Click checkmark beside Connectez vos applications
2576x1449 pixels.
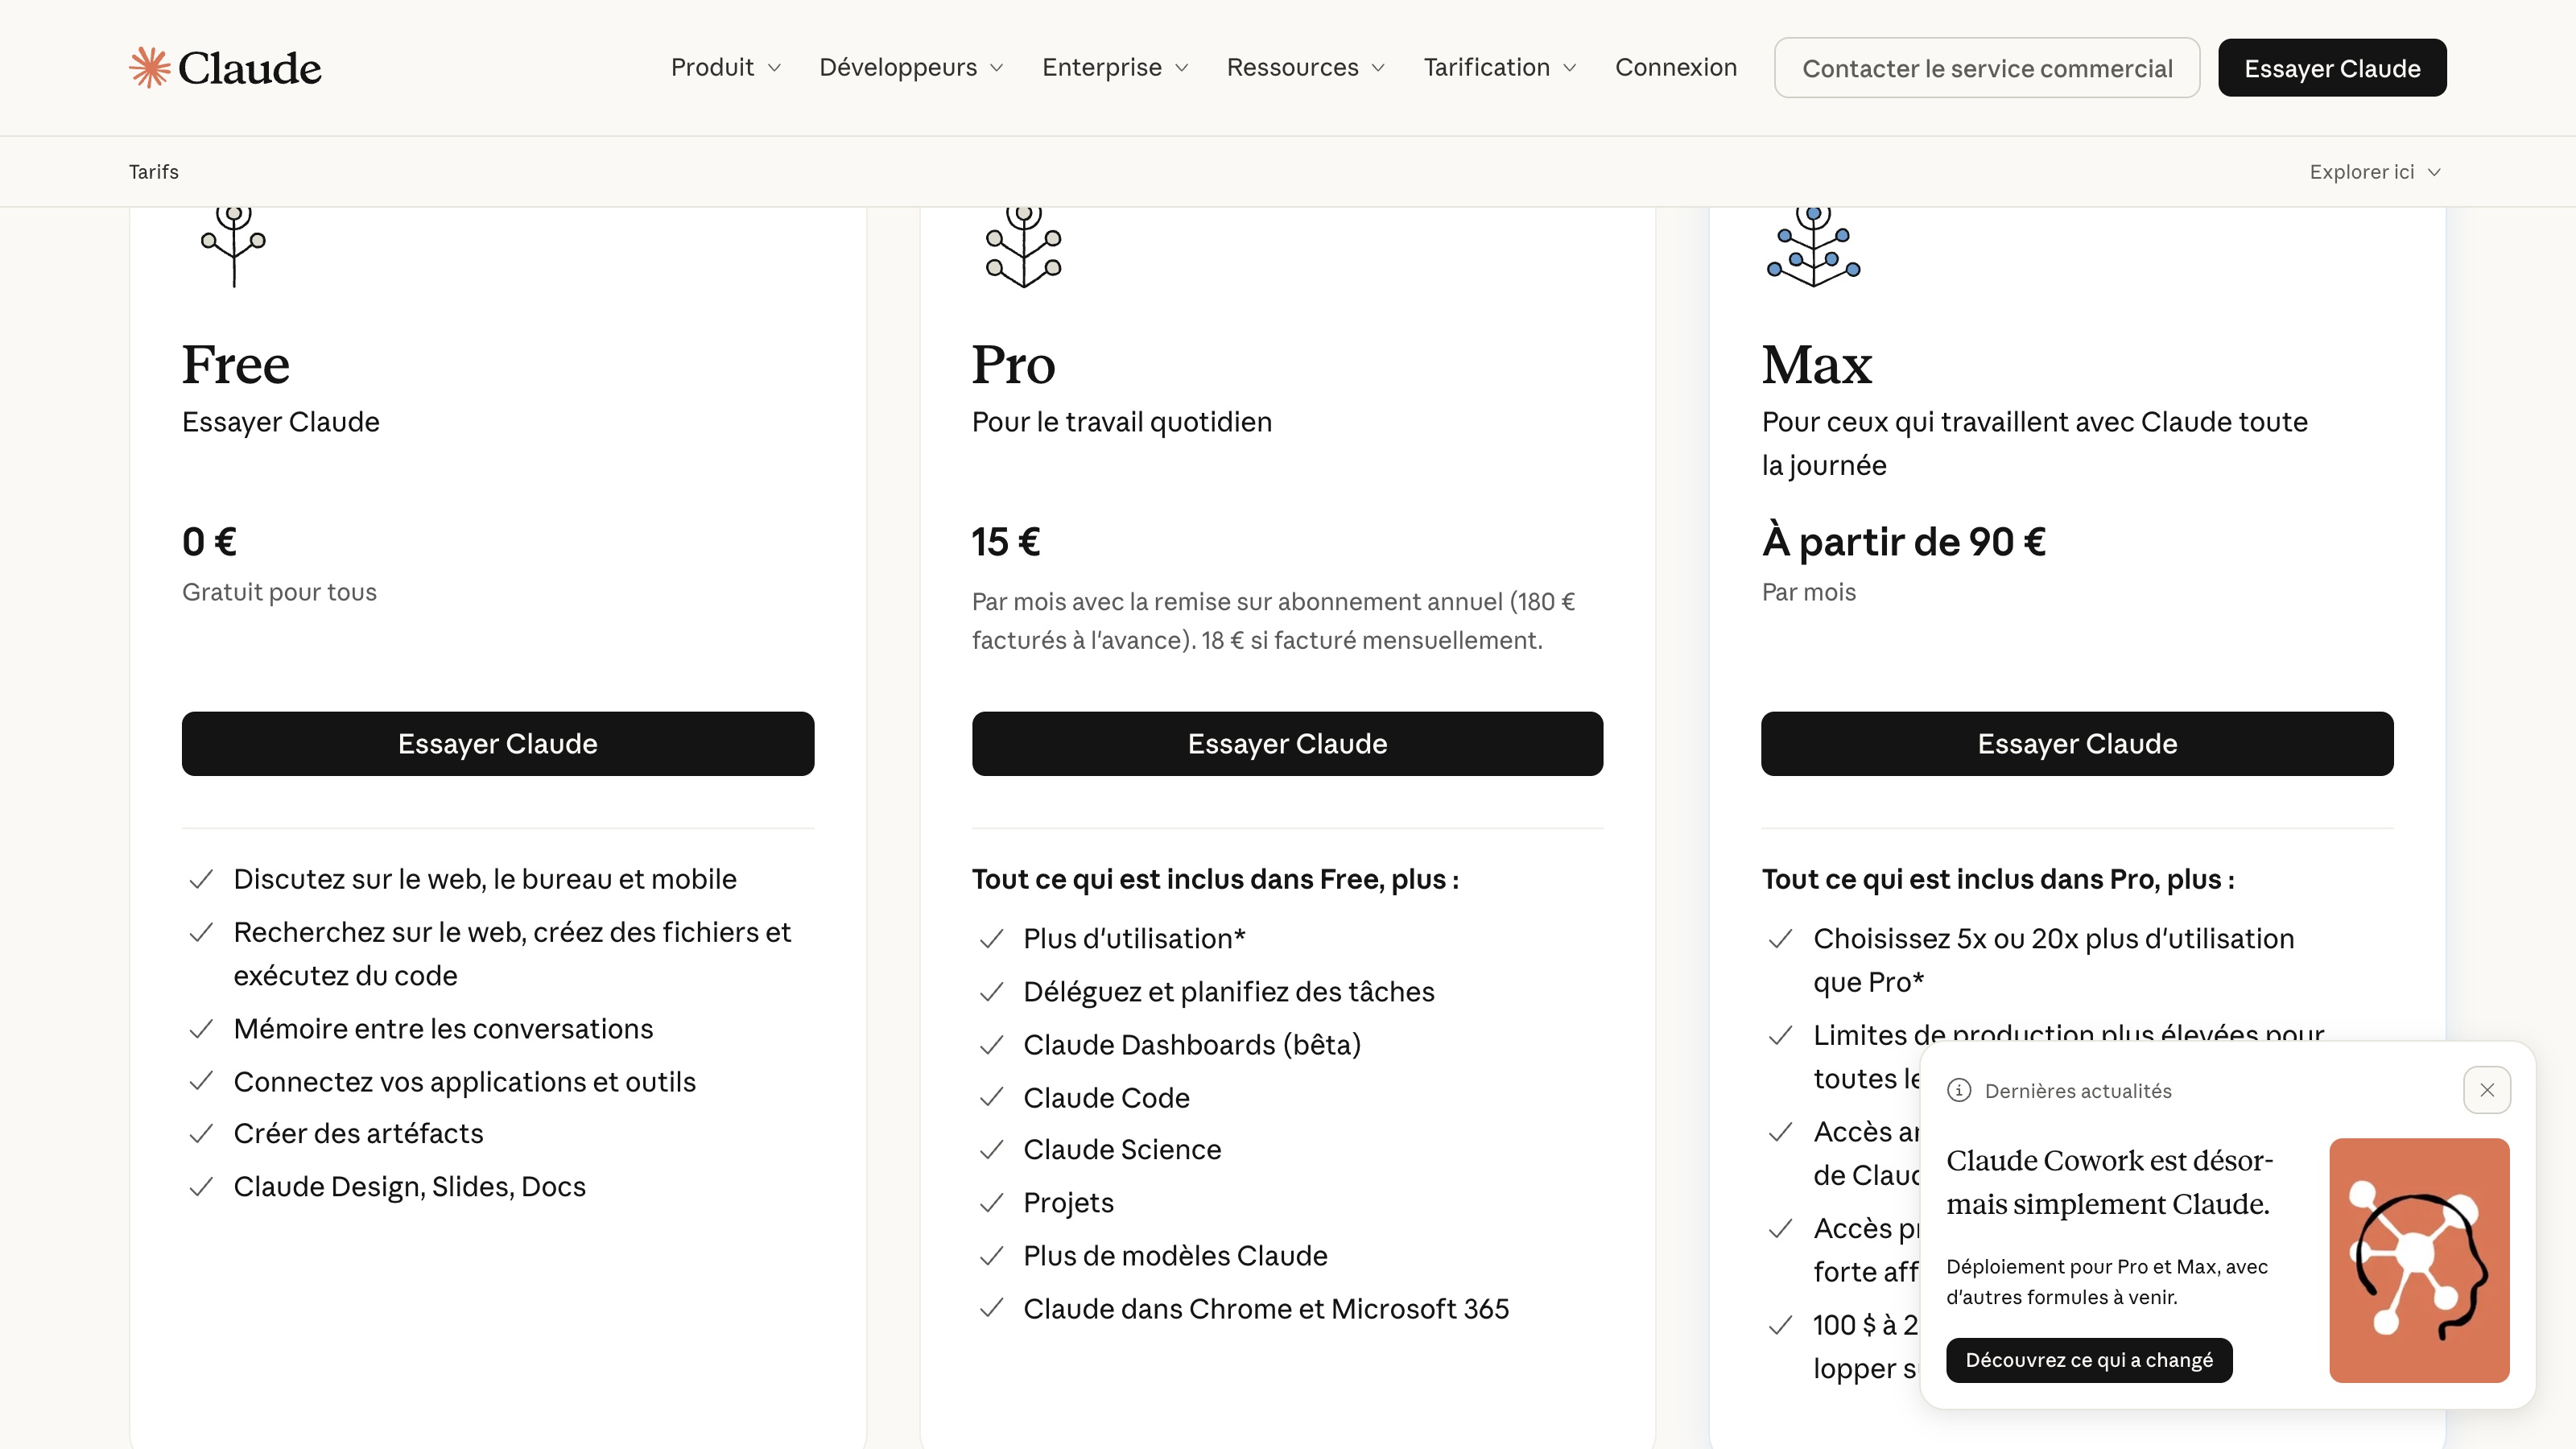[x=201, y=1081]
